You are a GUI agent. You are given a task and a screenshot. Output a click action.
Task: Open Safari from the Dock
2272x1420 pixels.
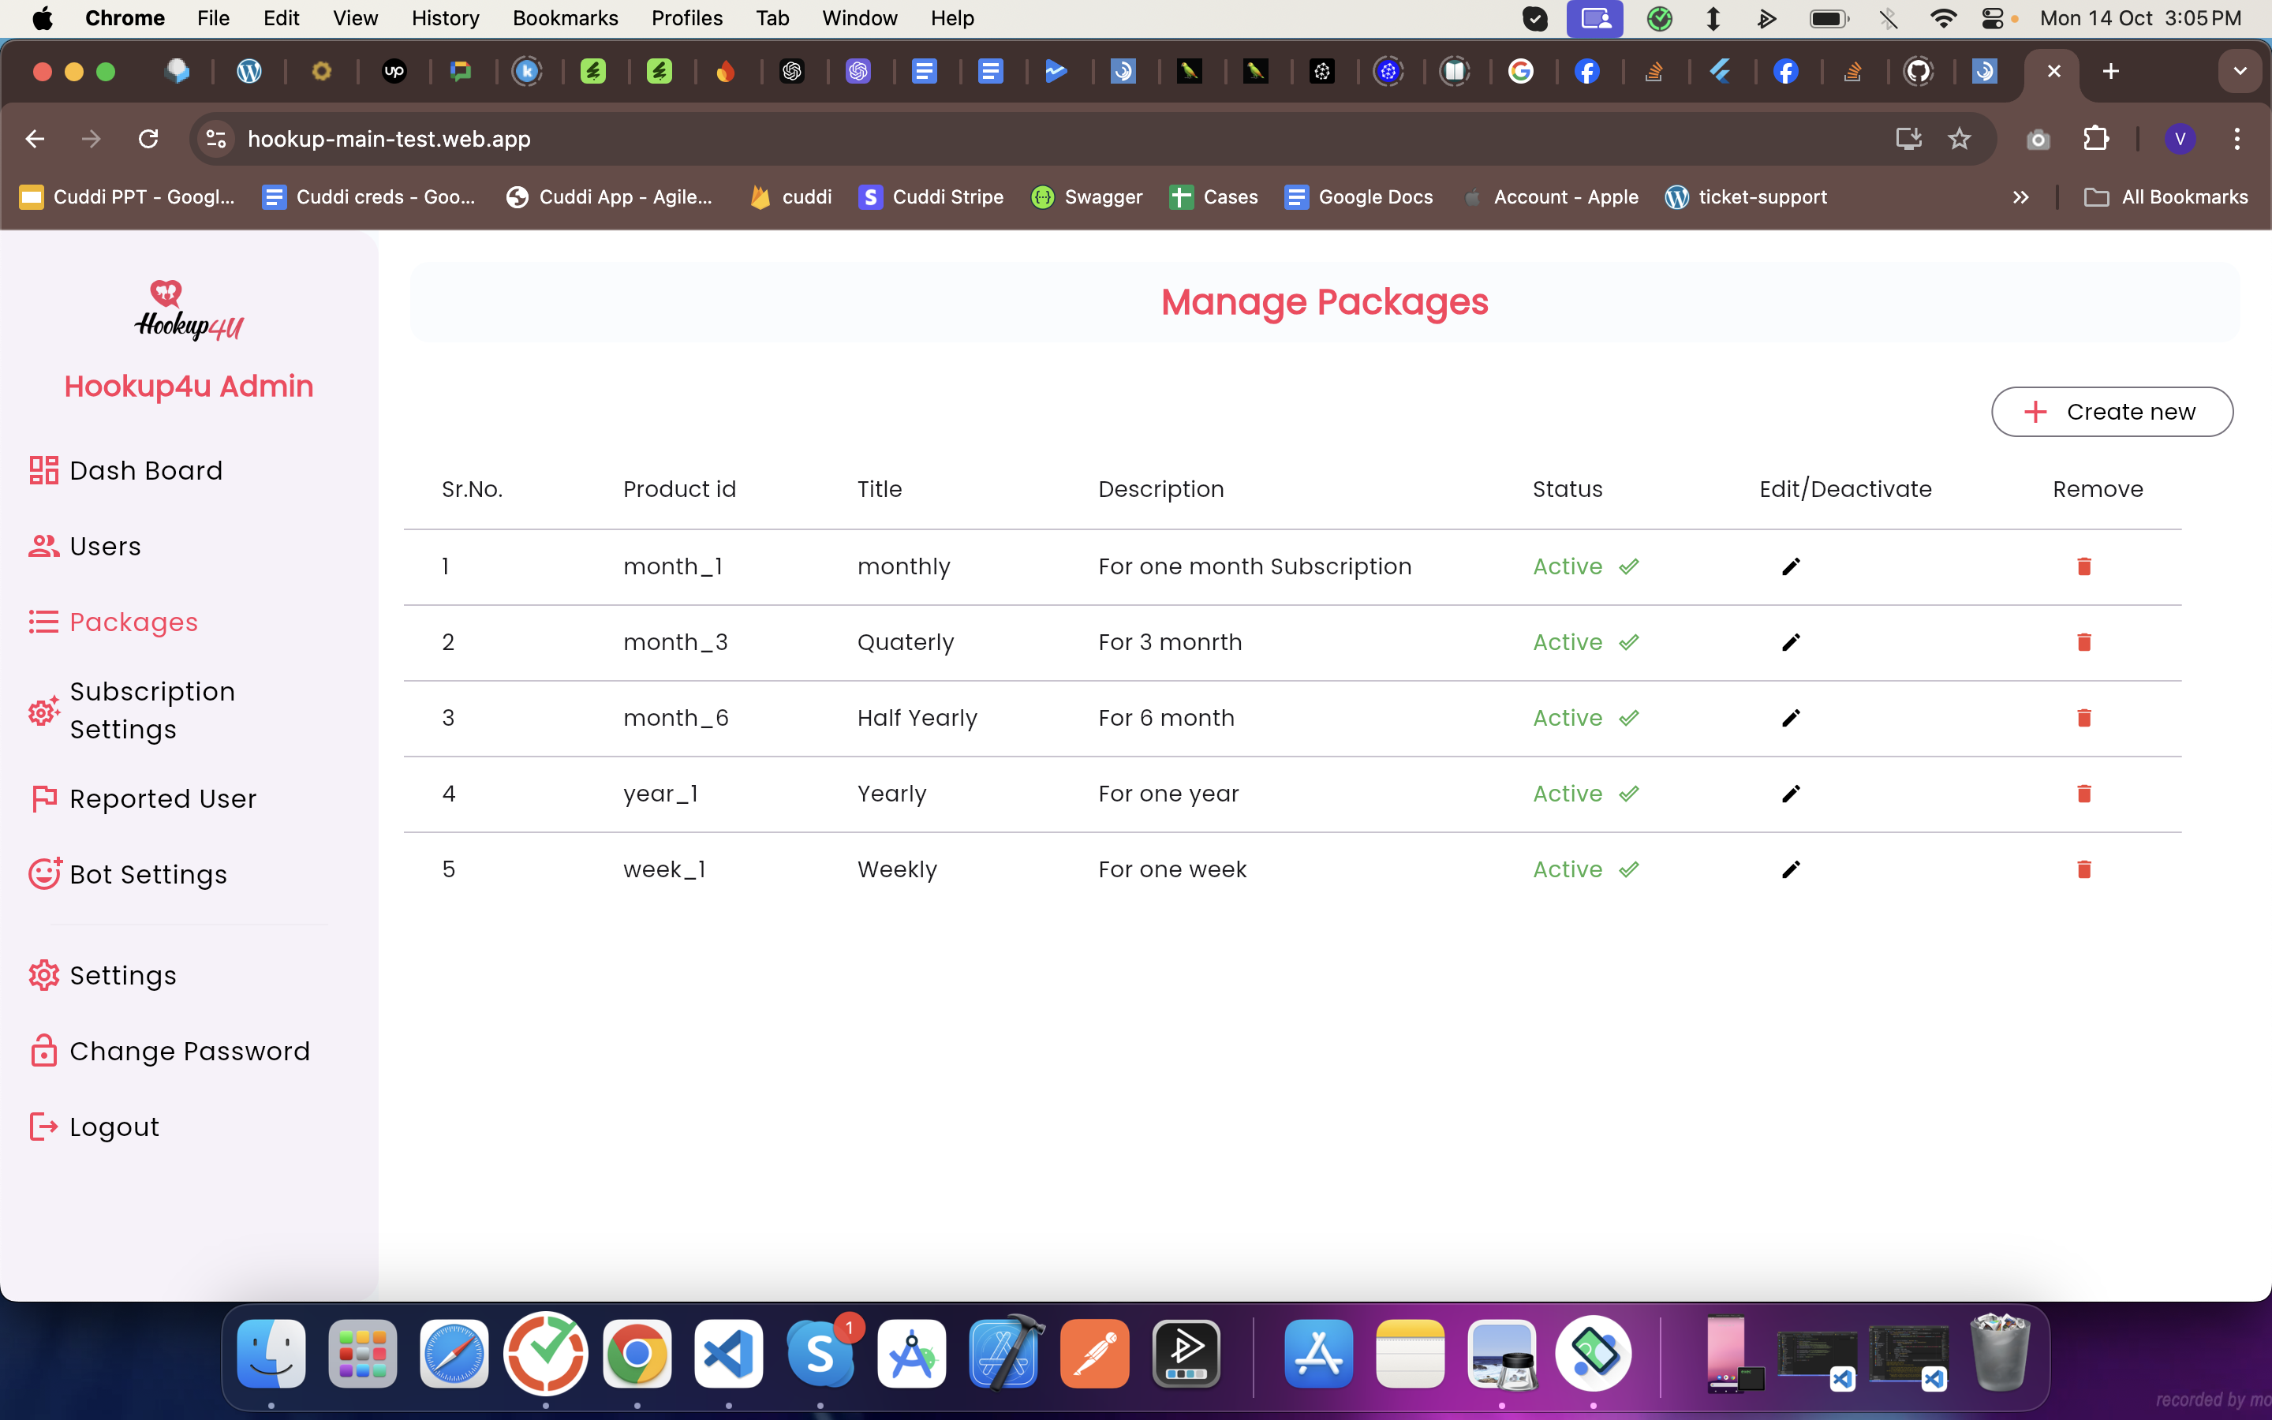pos(454,1353)
